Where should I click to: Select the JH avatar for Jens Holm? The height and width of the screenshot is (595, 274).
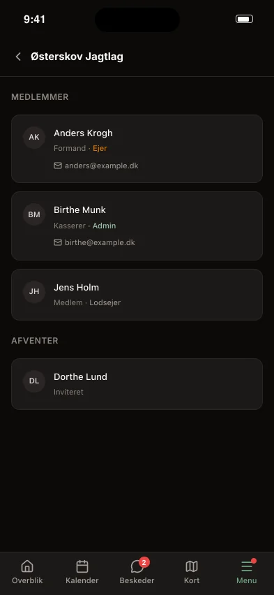coord(34,291)
